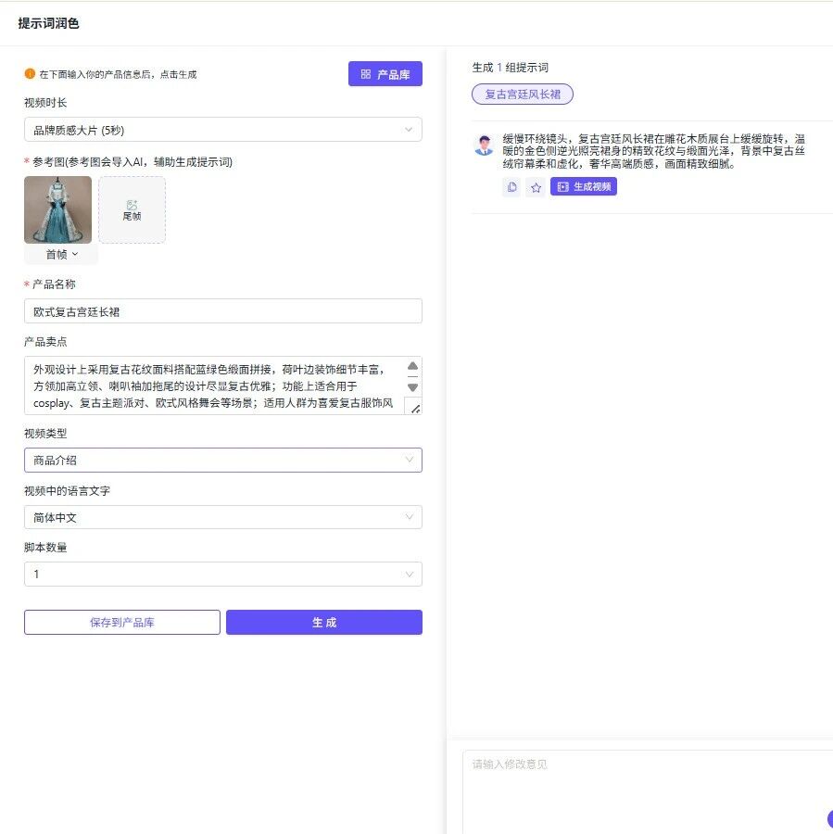This screenshot has height=834, width=833.
Task: Open the 首帧 frame selector dropdown
Action: pos(62,254)
